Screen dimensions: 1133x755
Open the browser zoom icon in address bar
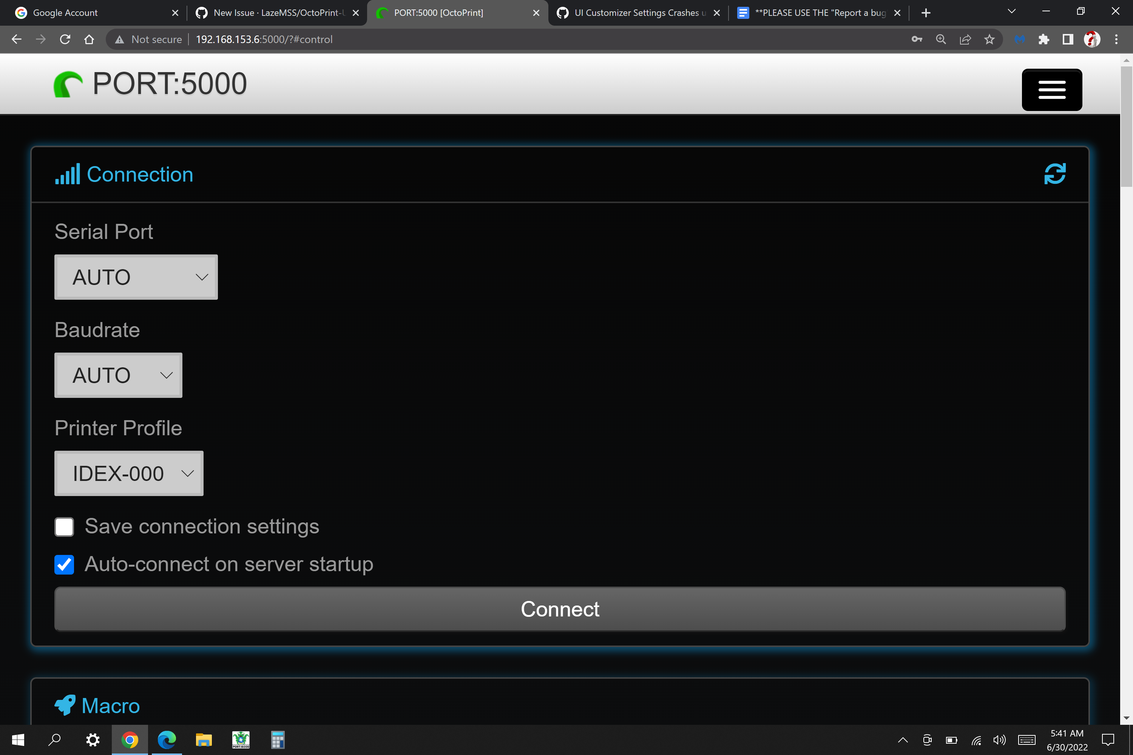coord(940,39)
